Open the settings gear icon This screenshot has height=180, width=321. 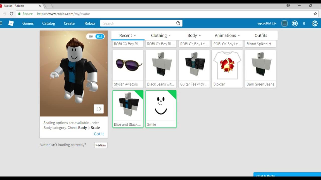click(x=315, y=23)
